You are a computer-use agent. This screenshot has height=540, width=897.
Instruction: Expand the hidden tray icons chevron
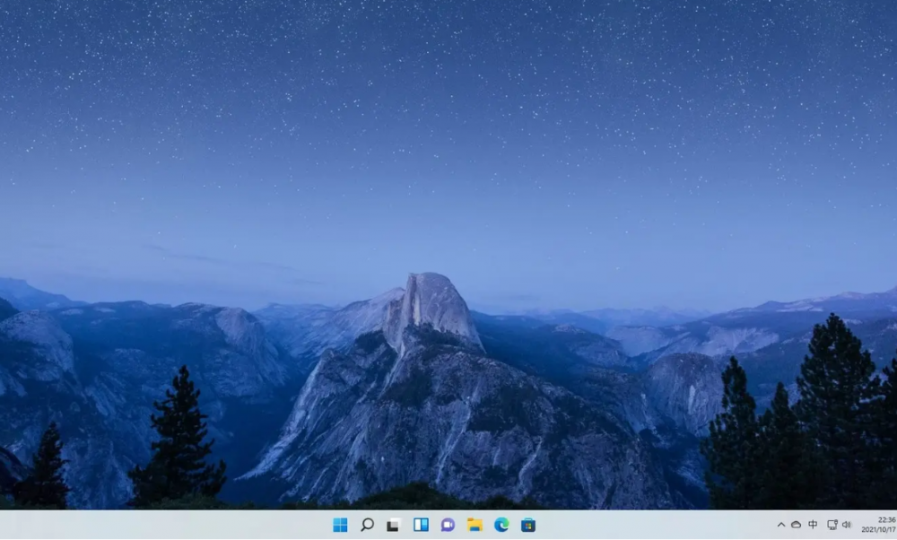[x=780, y=525]
